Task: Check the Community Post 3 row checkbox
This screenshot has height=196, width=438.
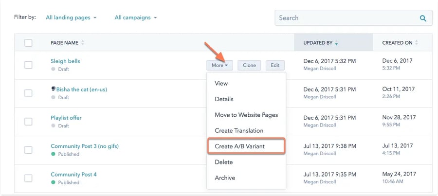Action: (x=28, y=150)
